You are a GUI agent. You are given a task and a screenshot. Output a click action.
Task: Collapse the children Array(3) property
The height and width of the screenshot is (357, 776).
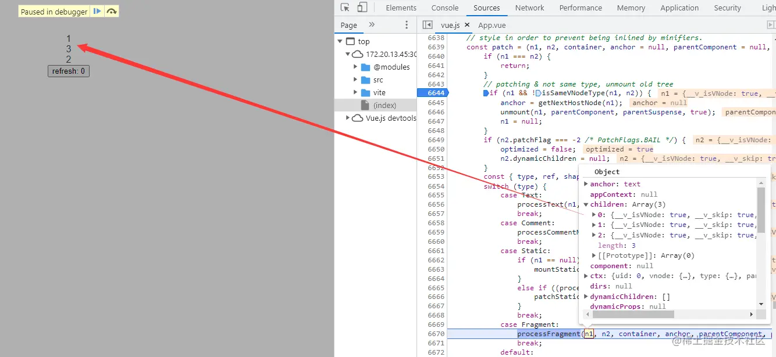point(586,204)
